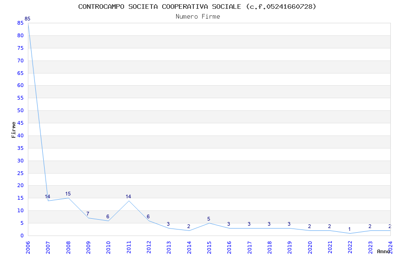The height and width of the screenshot is (256, 395).
Task: Click the y-axis value 25
Action: coord(20,173)
